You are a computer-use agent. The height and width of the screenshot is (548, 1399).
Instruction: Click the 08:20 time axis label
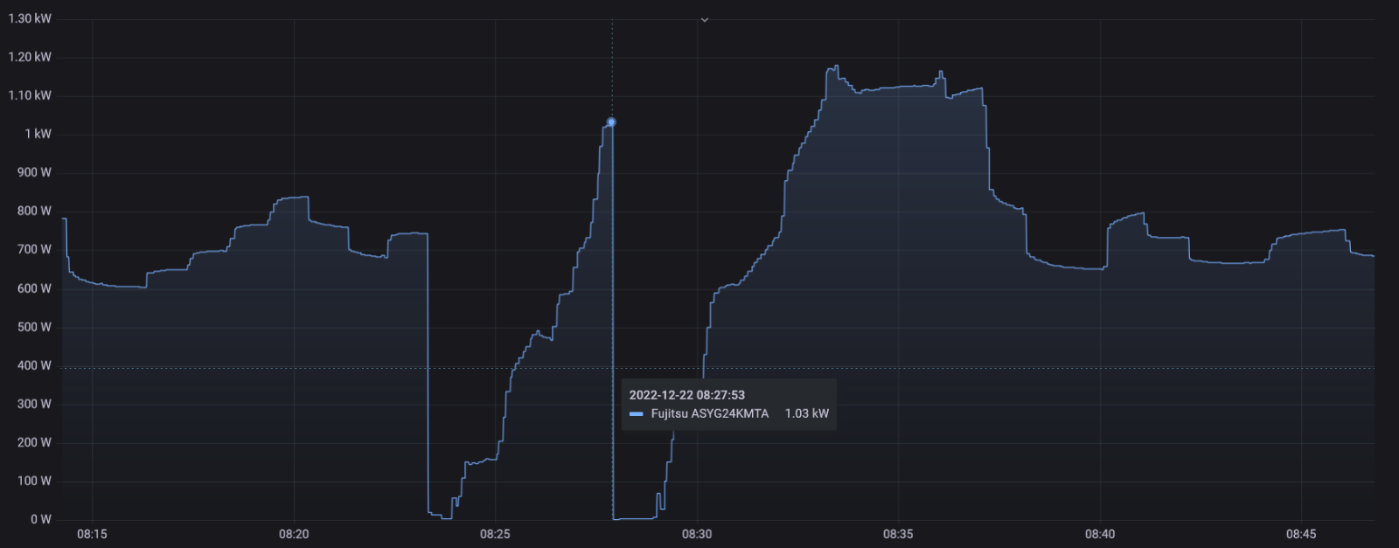[294, 534]
